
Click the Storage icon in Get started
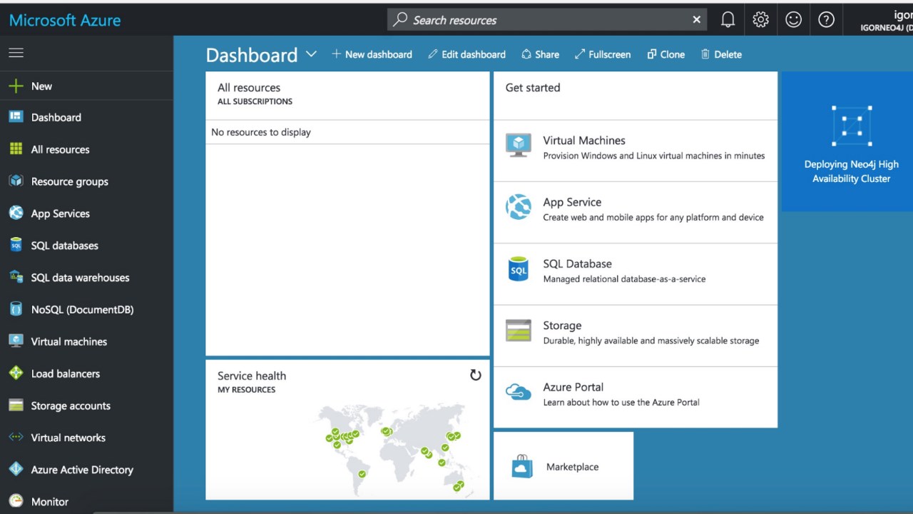click(519, 331)
